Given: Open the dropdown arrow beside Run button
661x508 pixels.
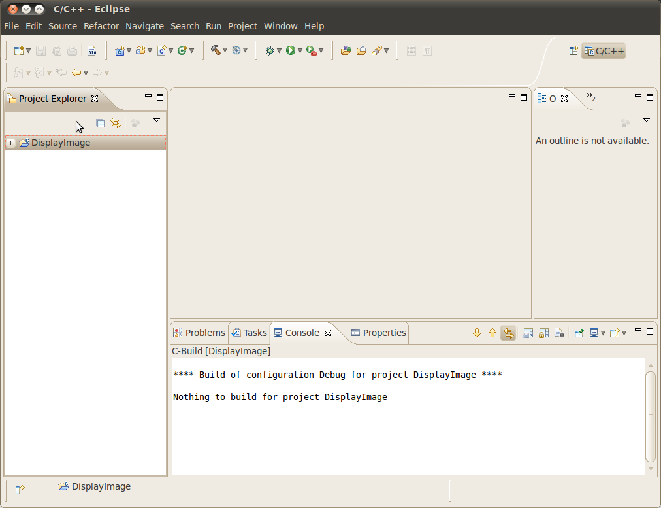Looking at the screenshot, I should coord(300,51).
